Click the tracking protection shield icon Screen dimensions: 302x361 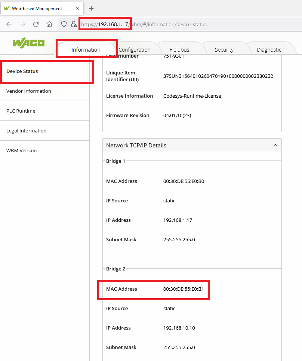click(x=64, y=24)
